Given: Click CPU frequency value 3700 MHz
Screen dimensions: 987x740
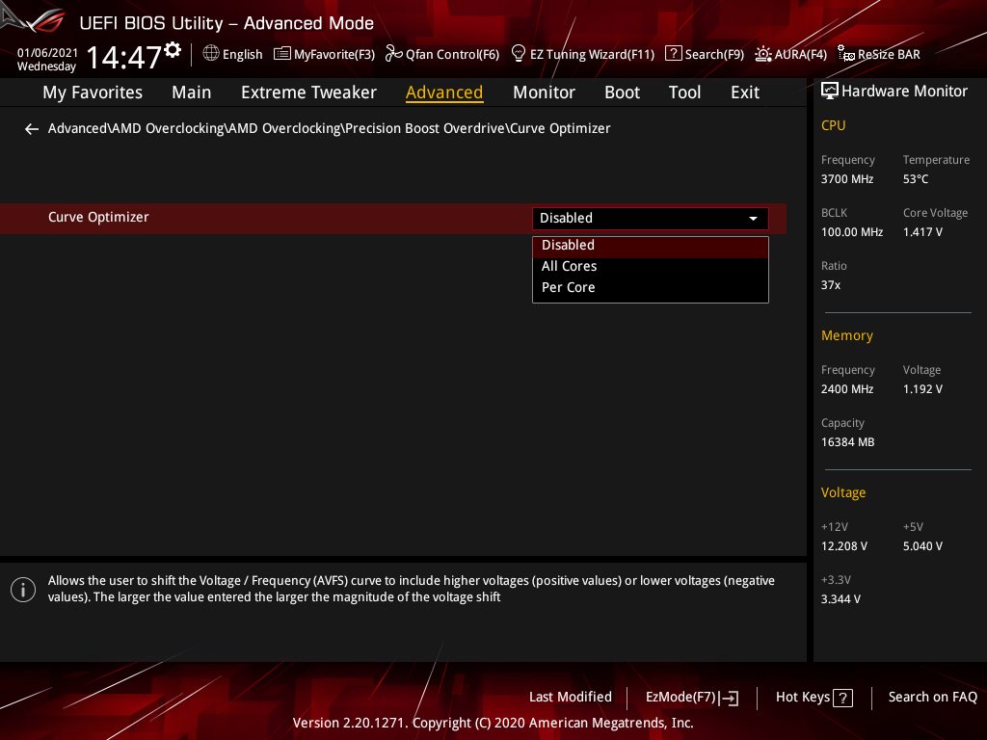Looking at the screenshot, I should pyautogui.click(x=846, y=179).
